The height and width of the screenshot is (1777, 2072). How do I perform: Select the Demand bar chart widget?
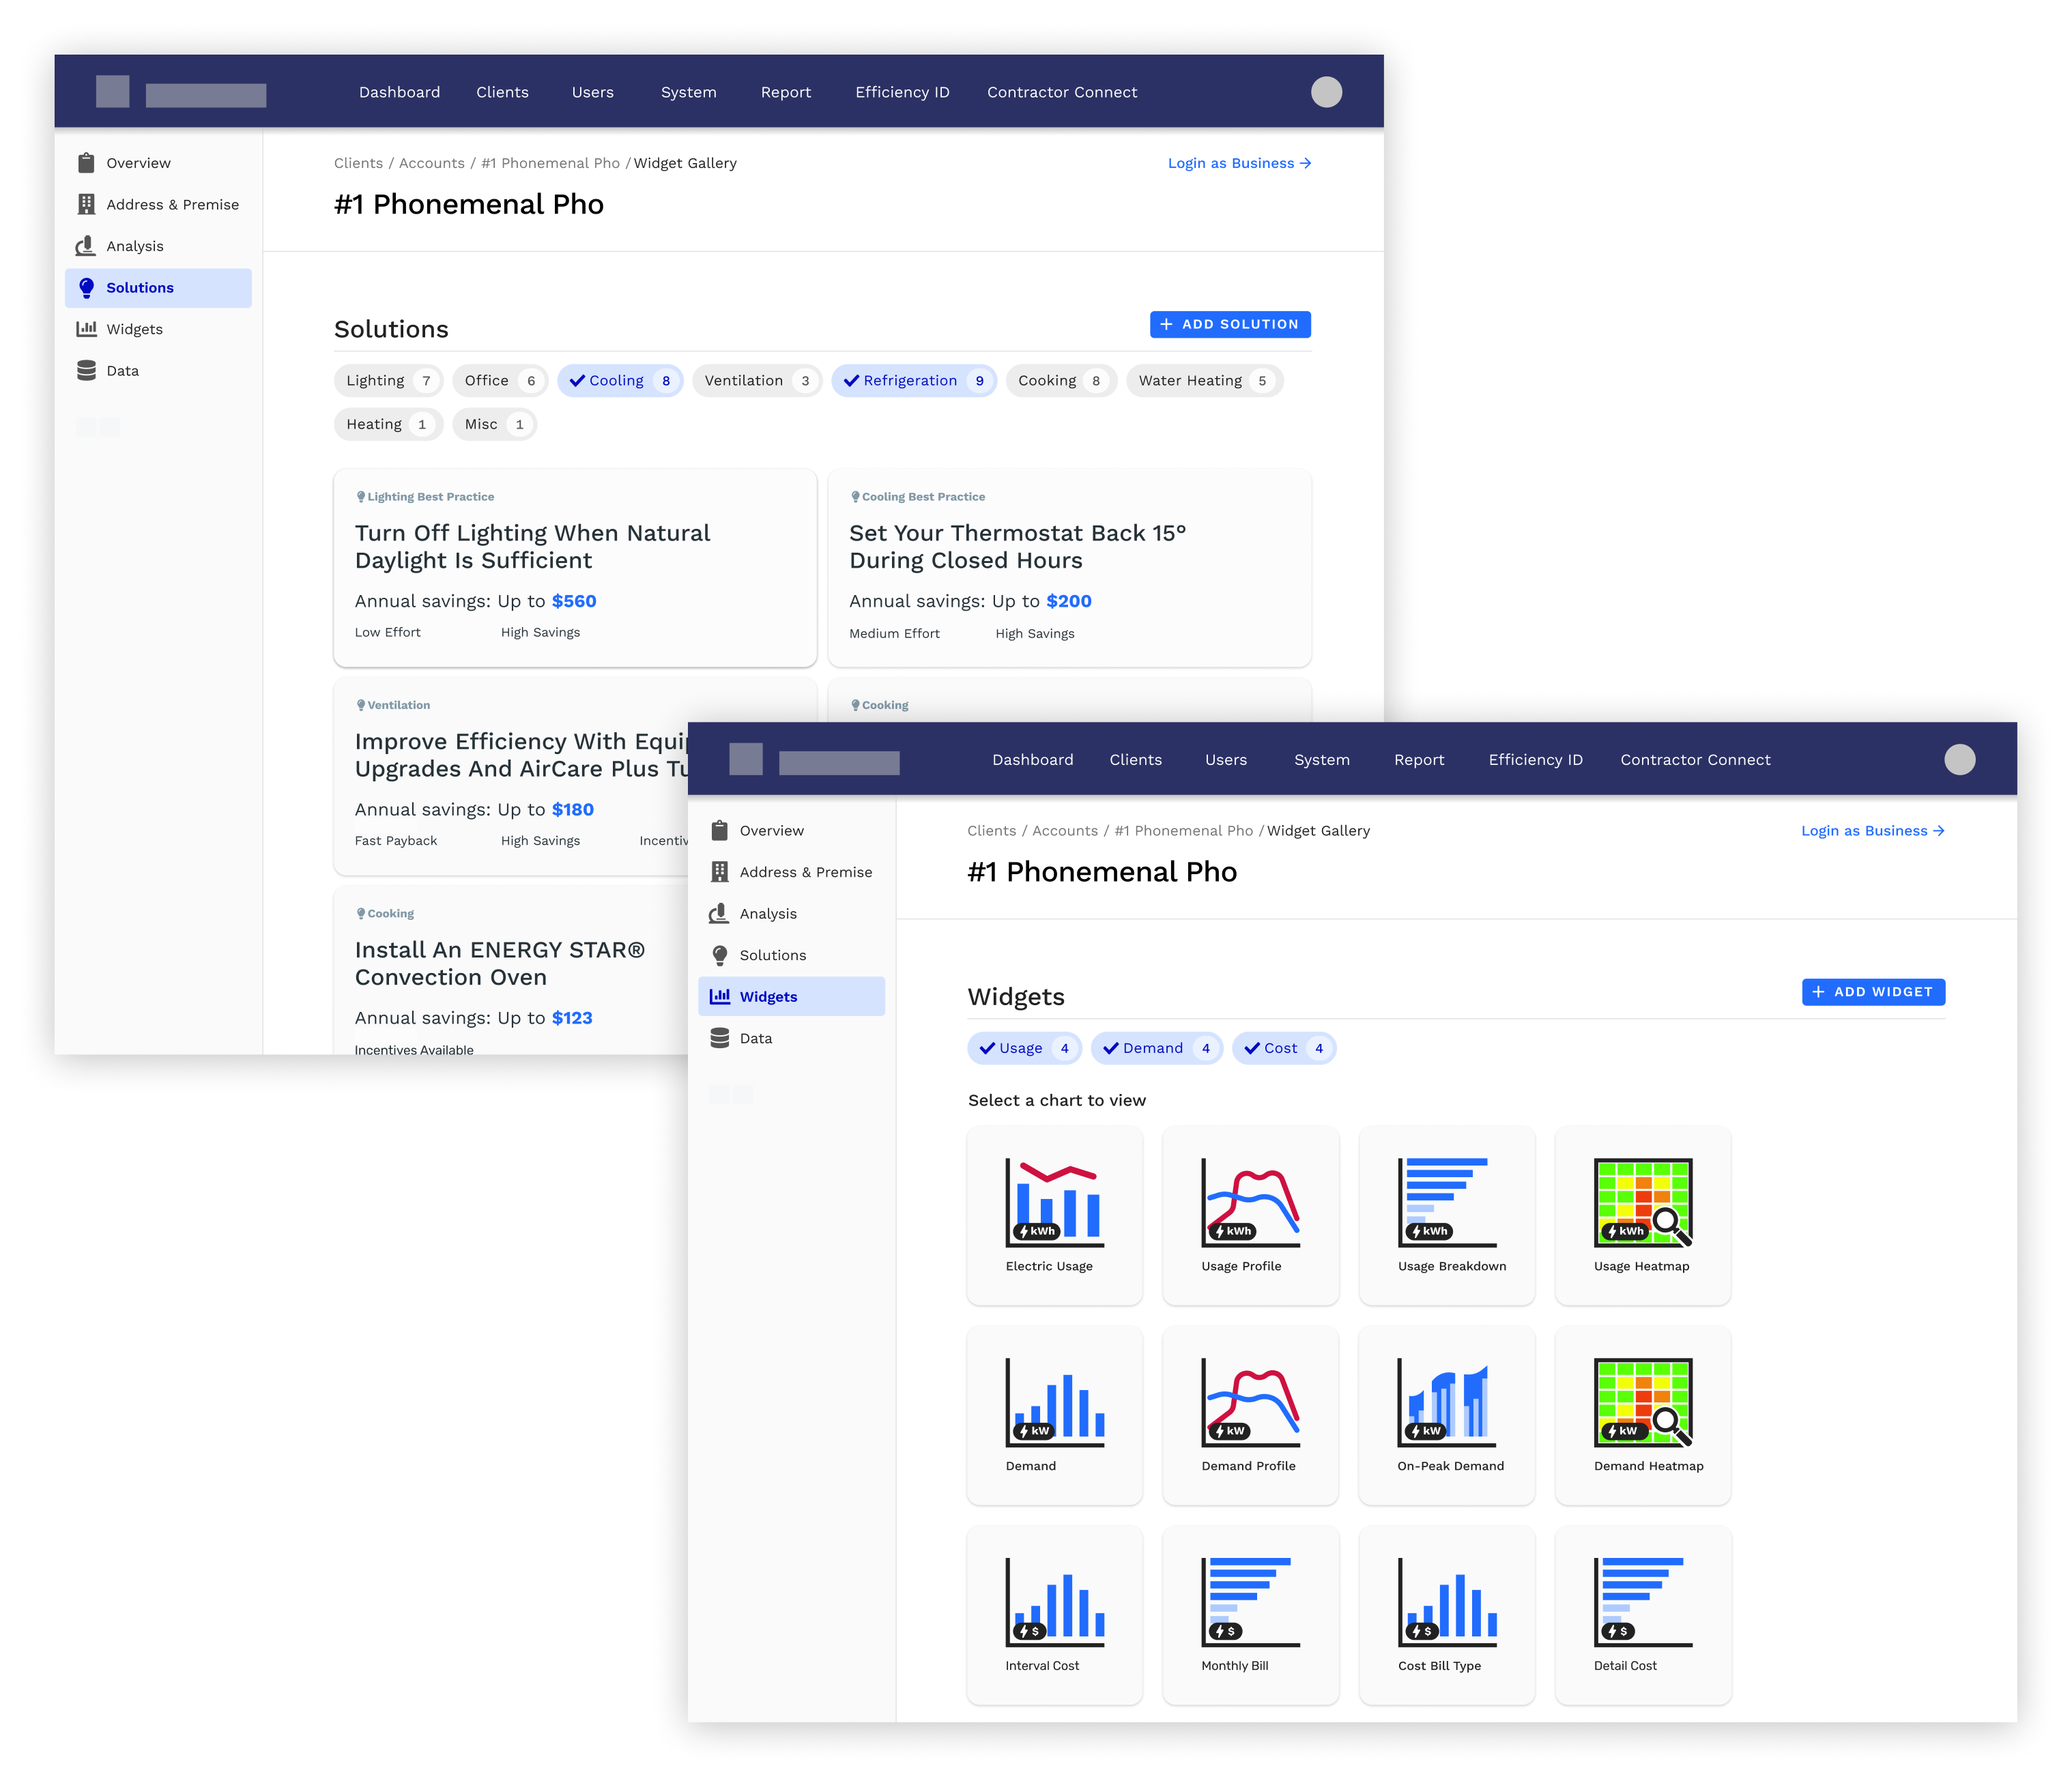(1054, 1415)
